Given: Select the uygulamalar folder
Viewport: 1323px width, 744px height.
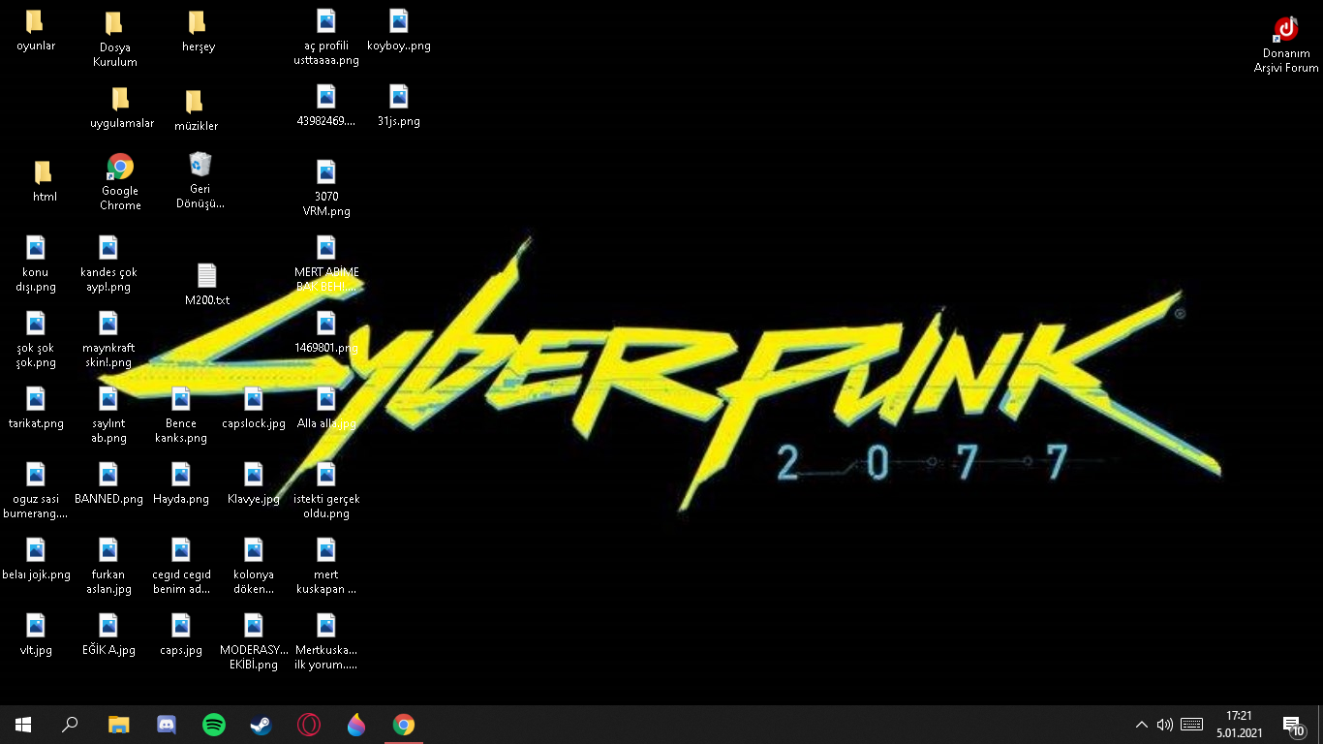Looking at the screenshot, I should pyautogui.click(x=122, y=108).
